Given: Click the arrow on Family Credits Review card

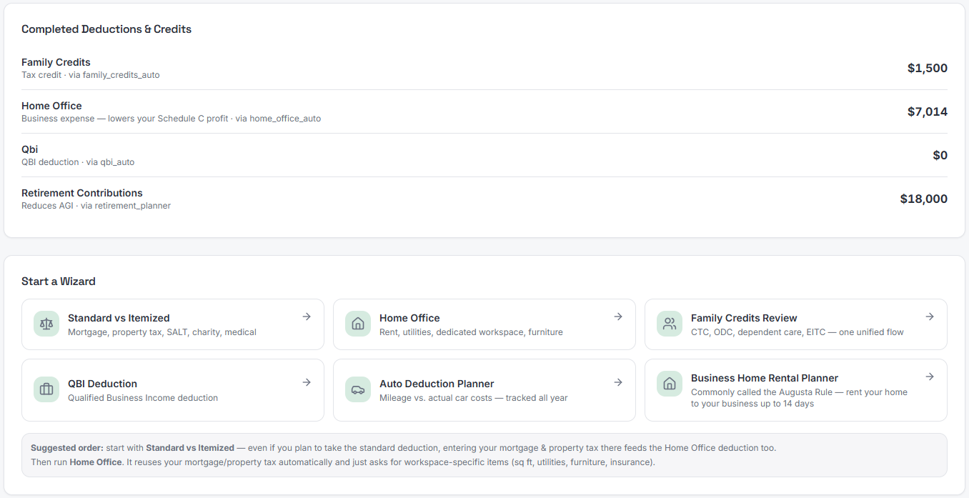Looking at the screenshot, I should (930, 317).
